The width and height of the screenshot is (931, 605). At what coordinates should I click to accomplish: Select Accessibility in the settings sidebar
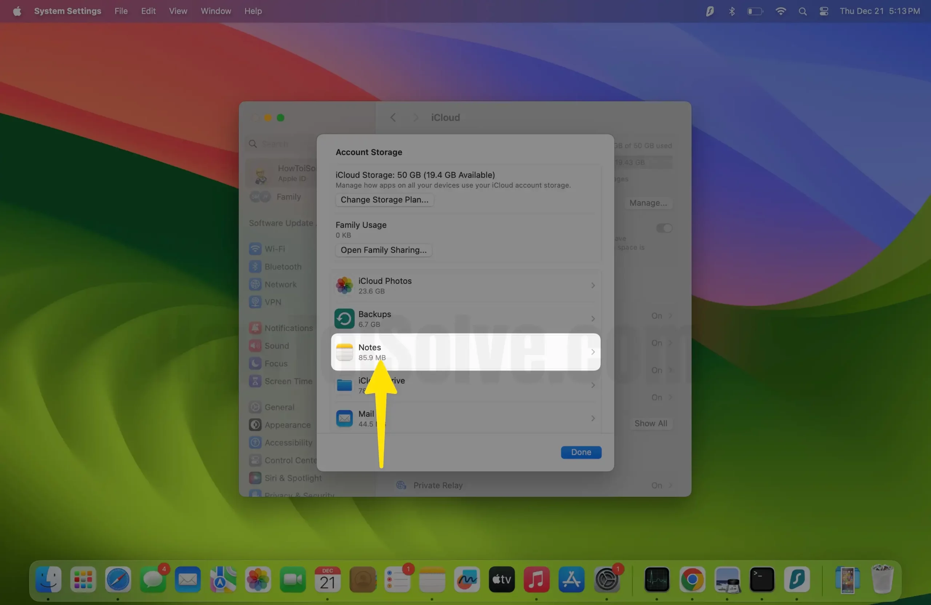281,443
